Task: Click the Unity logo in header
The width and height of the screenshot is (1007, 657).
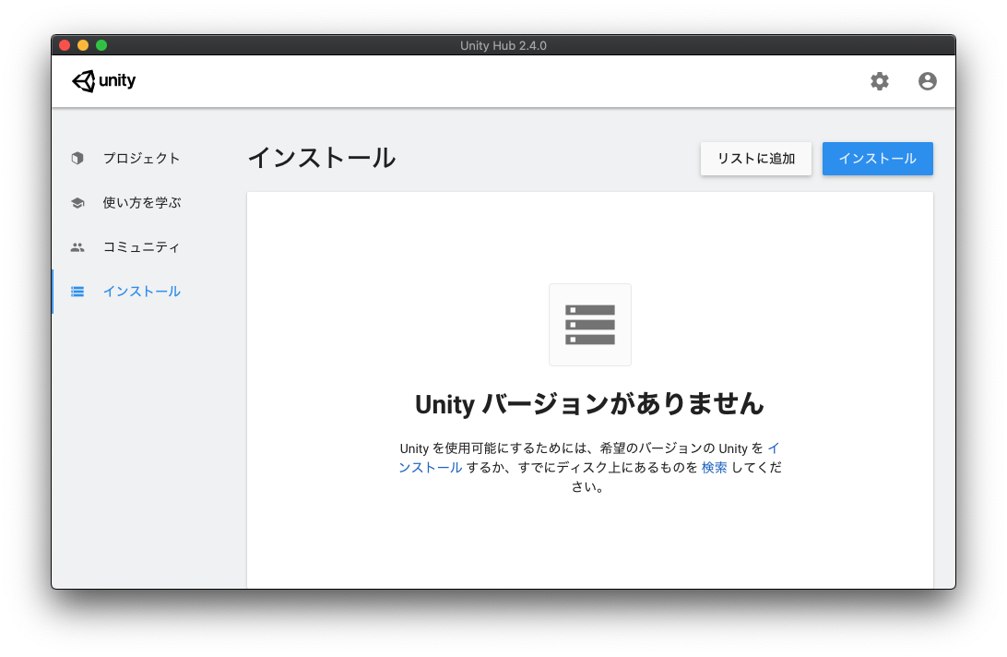Action: 104,81
